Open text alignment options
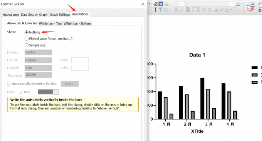 click(228, 10)
